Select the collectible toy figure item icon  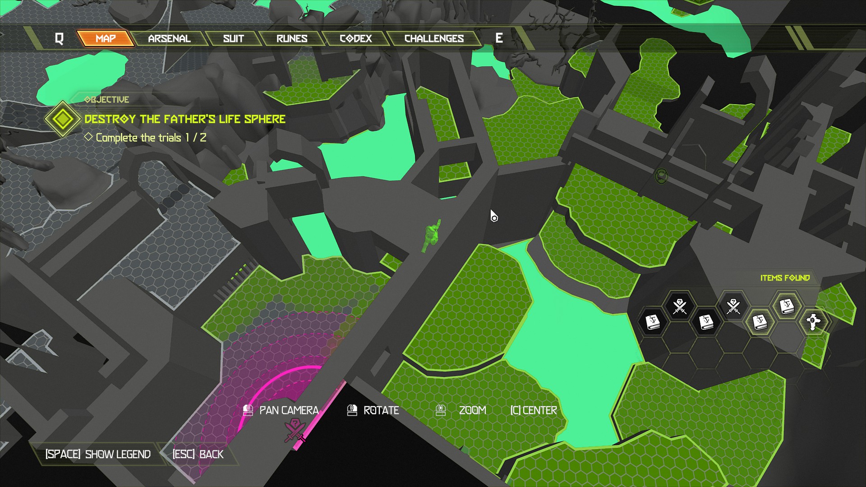(813, 322)
